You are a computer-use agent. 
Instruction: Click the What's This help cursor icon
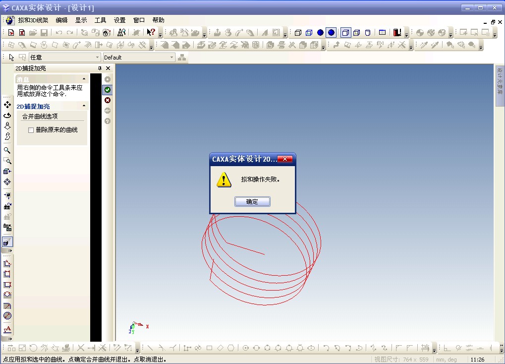point(151,32)
